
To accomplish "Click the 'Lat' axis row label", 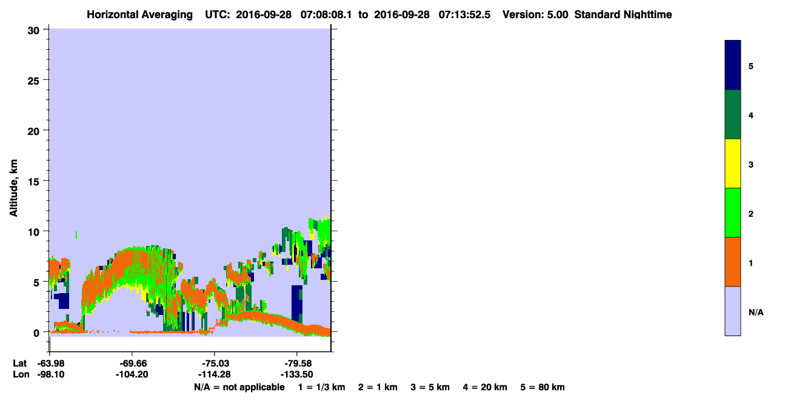I will pyautogui.click(x=19, y=363).
